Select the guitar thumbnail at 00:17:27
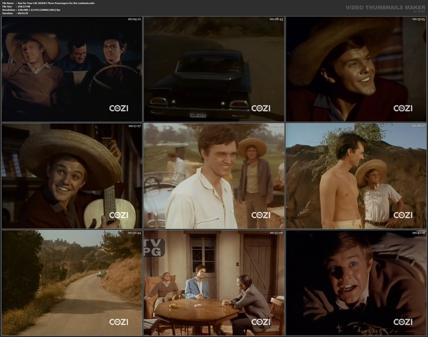This screenshot has width=428, height=337. click(x=72, y=176)
